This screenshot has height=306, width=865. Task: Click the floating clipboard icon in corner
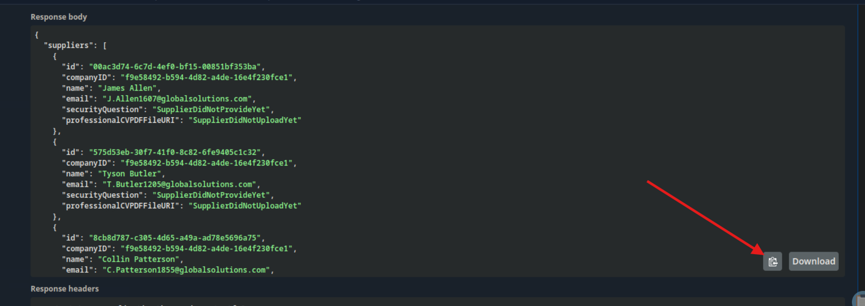(x=860, y=300)
